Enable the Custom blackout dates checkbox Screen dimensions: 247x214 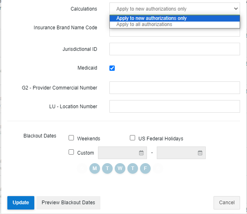pyautogui.click(x=71, y=152)
